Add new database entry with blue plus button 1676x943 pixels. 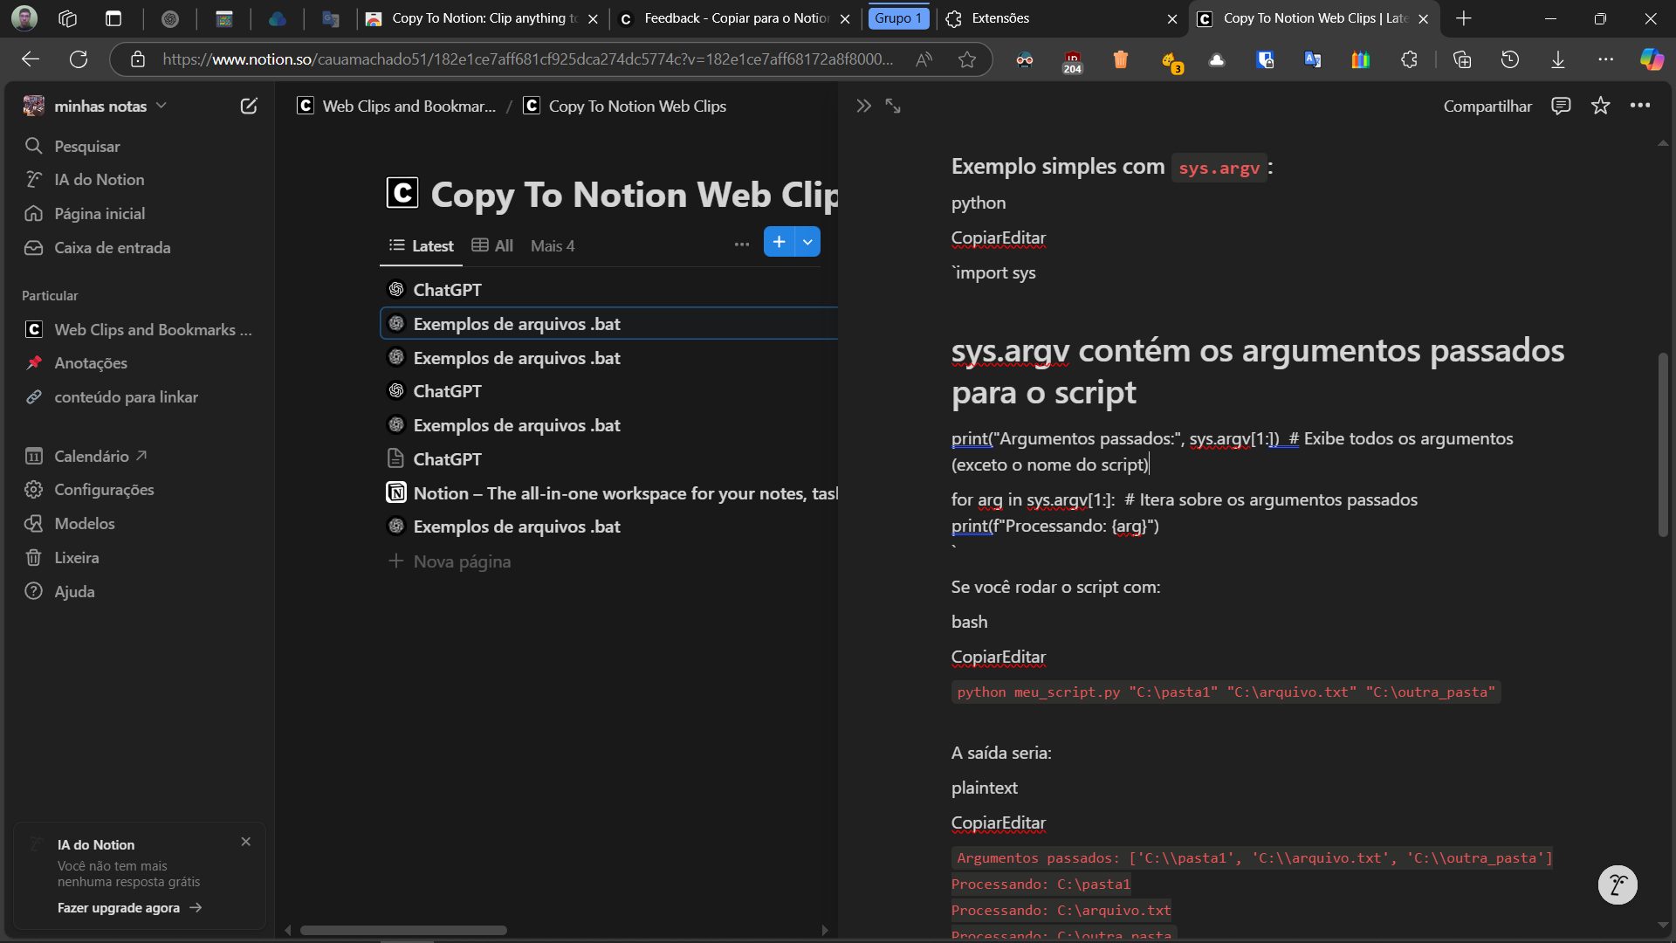click(779, 242)
